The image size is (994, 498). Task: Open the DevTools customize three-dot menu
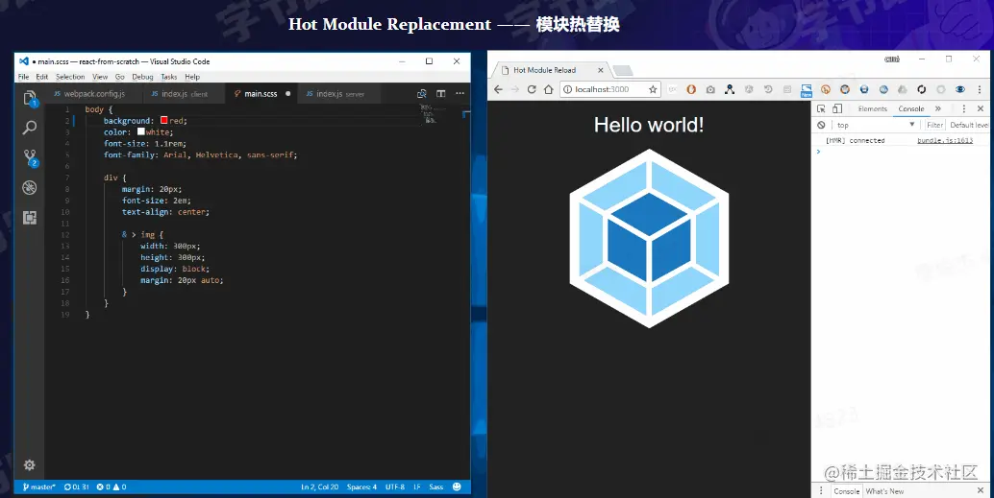point(964,108)
